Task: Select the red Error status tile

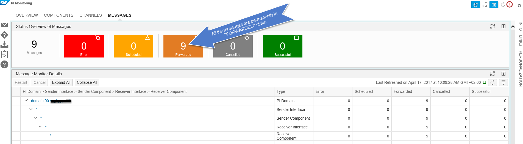Action: click(x=84, y=46)
